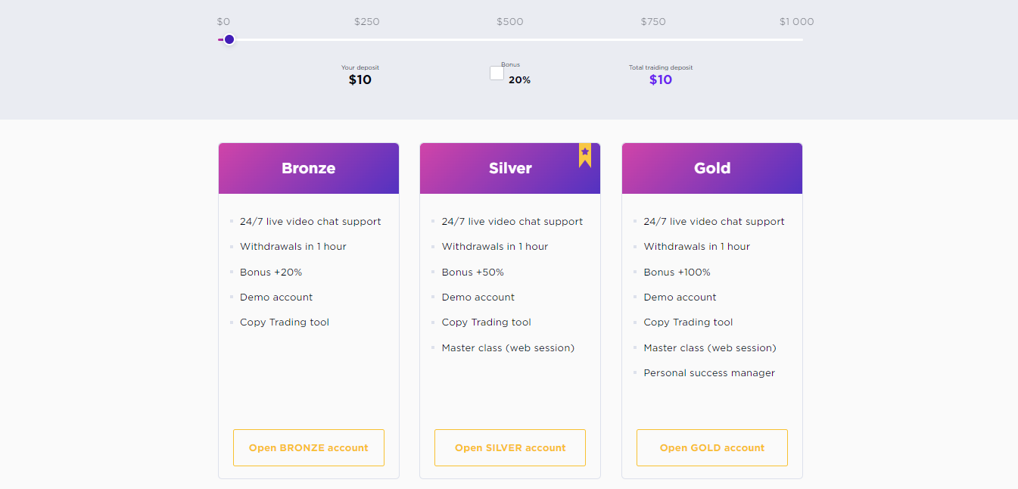Click Copy Trading tool in Bronze card
The image size is (1018, 489).
285,322
